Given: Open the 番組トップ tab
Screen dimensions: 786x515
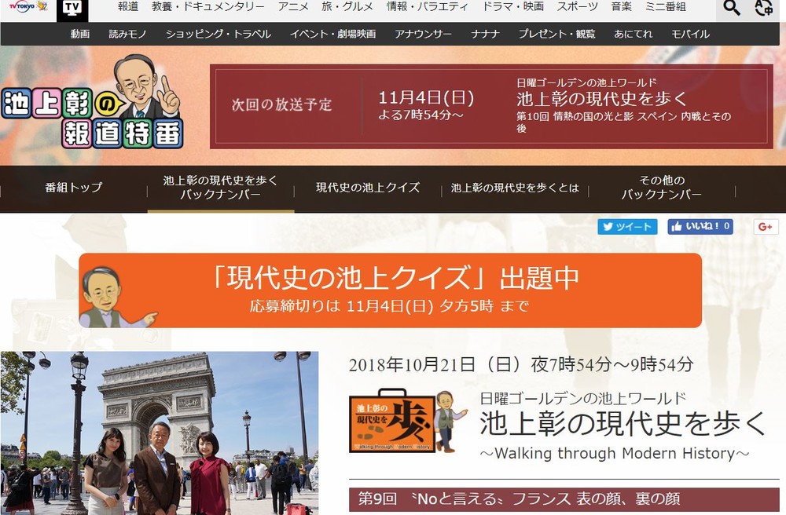Looking at the screenshot, I should tap(73, 188).
